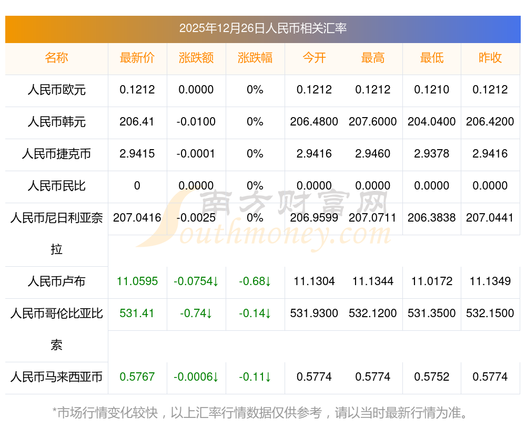Open the 人民币欧元 row name
The height and width of the screenshot is (429, 526).
(56, 90)
